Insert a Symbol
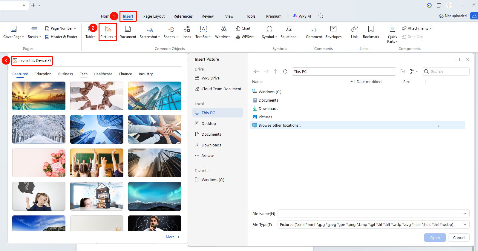This screenshot has height=251, width=478. tap(269, 32)
